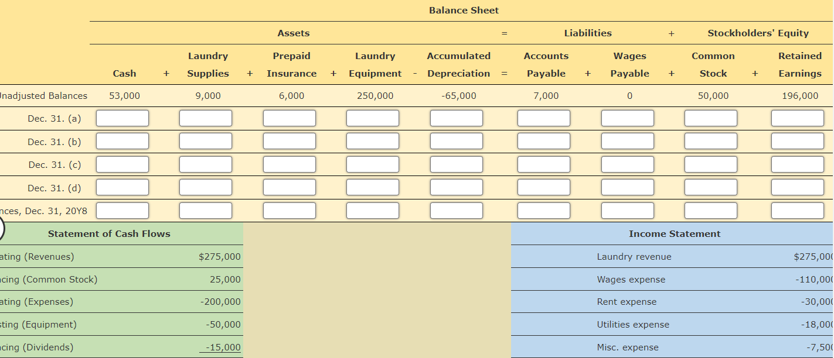
Task: Select the unadjusted Accumulated Depreciation of -65,000
Action: pos(459,95)
